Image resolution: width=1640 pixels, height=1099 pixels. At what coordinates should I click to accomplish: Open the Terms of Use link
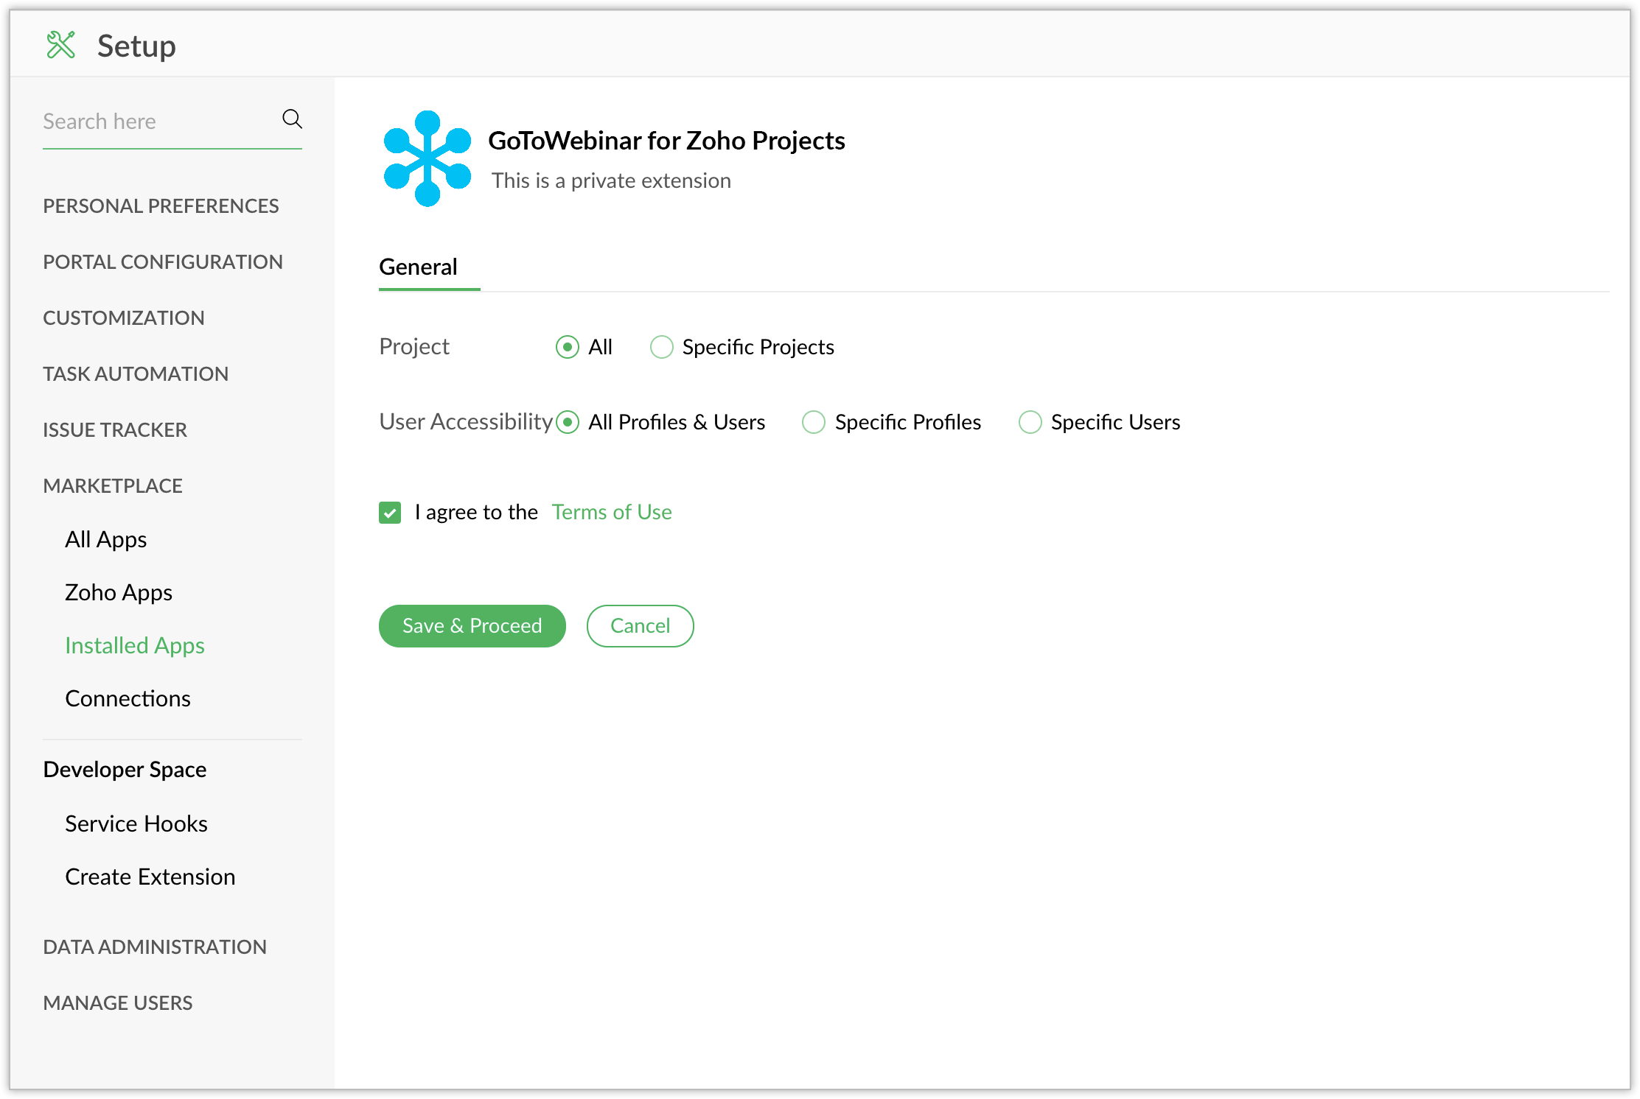(x=612, y=512)
